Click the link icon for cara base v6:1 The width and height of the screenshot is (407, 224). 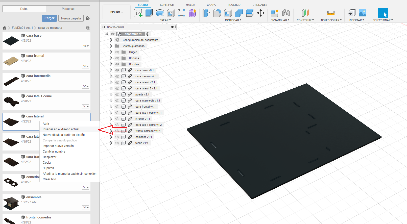point(130,70)
